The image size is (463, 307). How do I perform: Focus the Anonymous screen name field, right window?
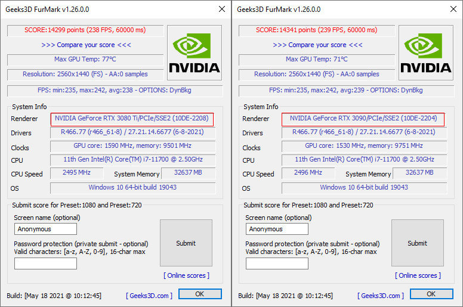point(277,229)
